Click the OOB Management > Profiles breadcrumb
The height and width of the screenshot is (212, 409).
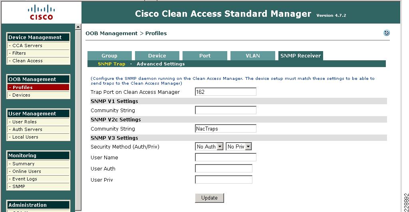point(126,34)
